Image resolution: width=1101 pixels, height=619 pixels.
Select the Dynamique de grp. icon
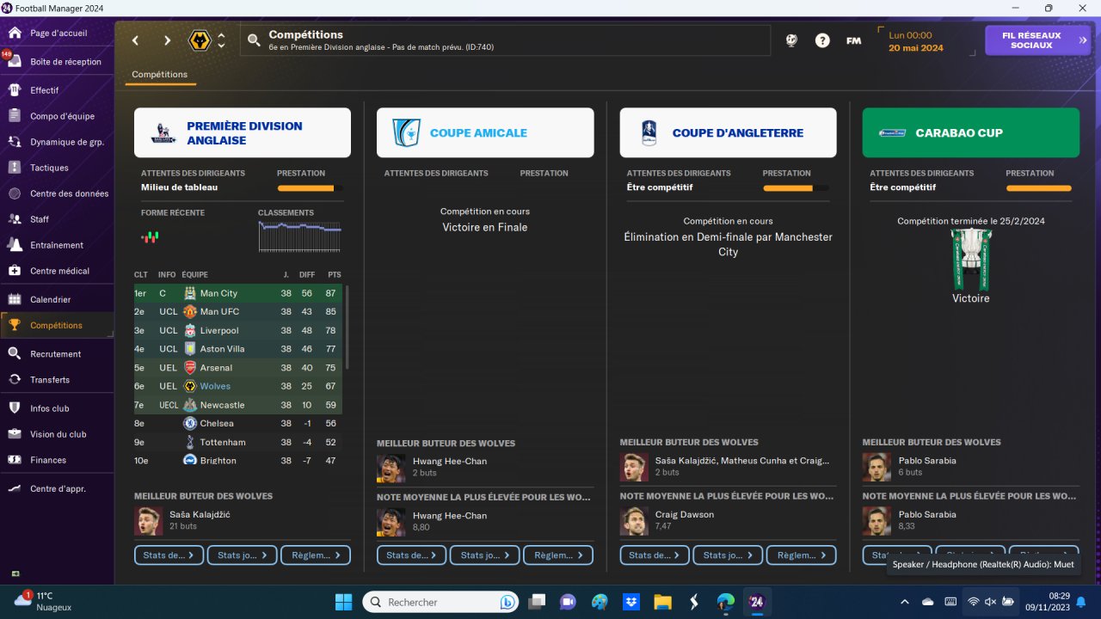(15, 142)
